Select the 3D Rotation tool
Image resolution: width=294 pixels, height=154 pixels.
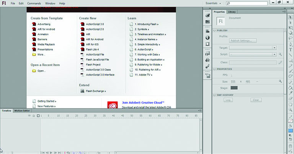[x=291, y=33]
